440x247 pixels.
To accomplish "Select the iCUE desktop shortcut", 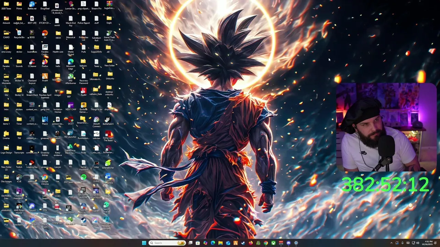I will click(19, 178).
